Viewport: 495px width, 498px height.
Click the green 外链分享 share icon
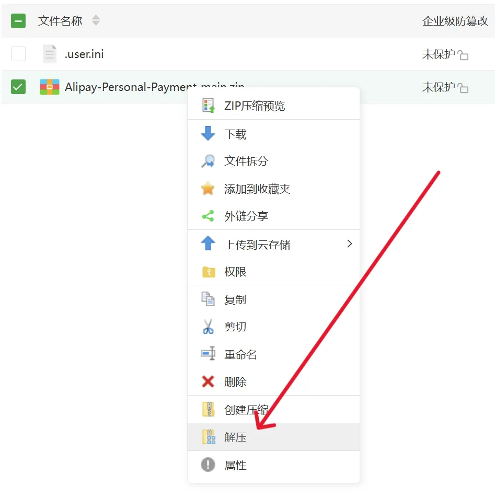coord(208,216)
